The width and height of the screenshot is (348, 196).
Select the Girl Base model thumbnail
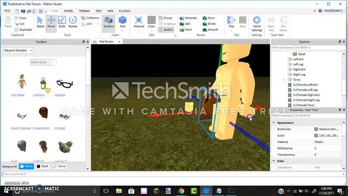point(22,82)
